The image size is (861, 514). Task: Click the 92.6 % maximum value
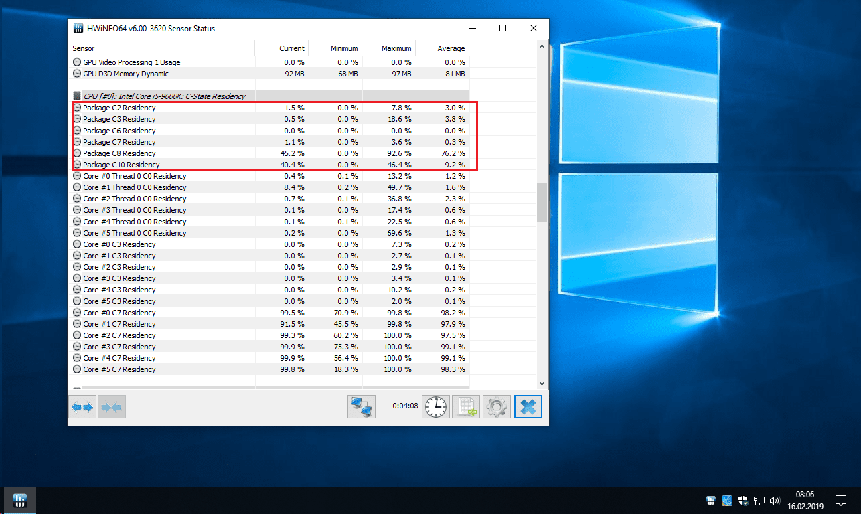click(x=398, y=153)
